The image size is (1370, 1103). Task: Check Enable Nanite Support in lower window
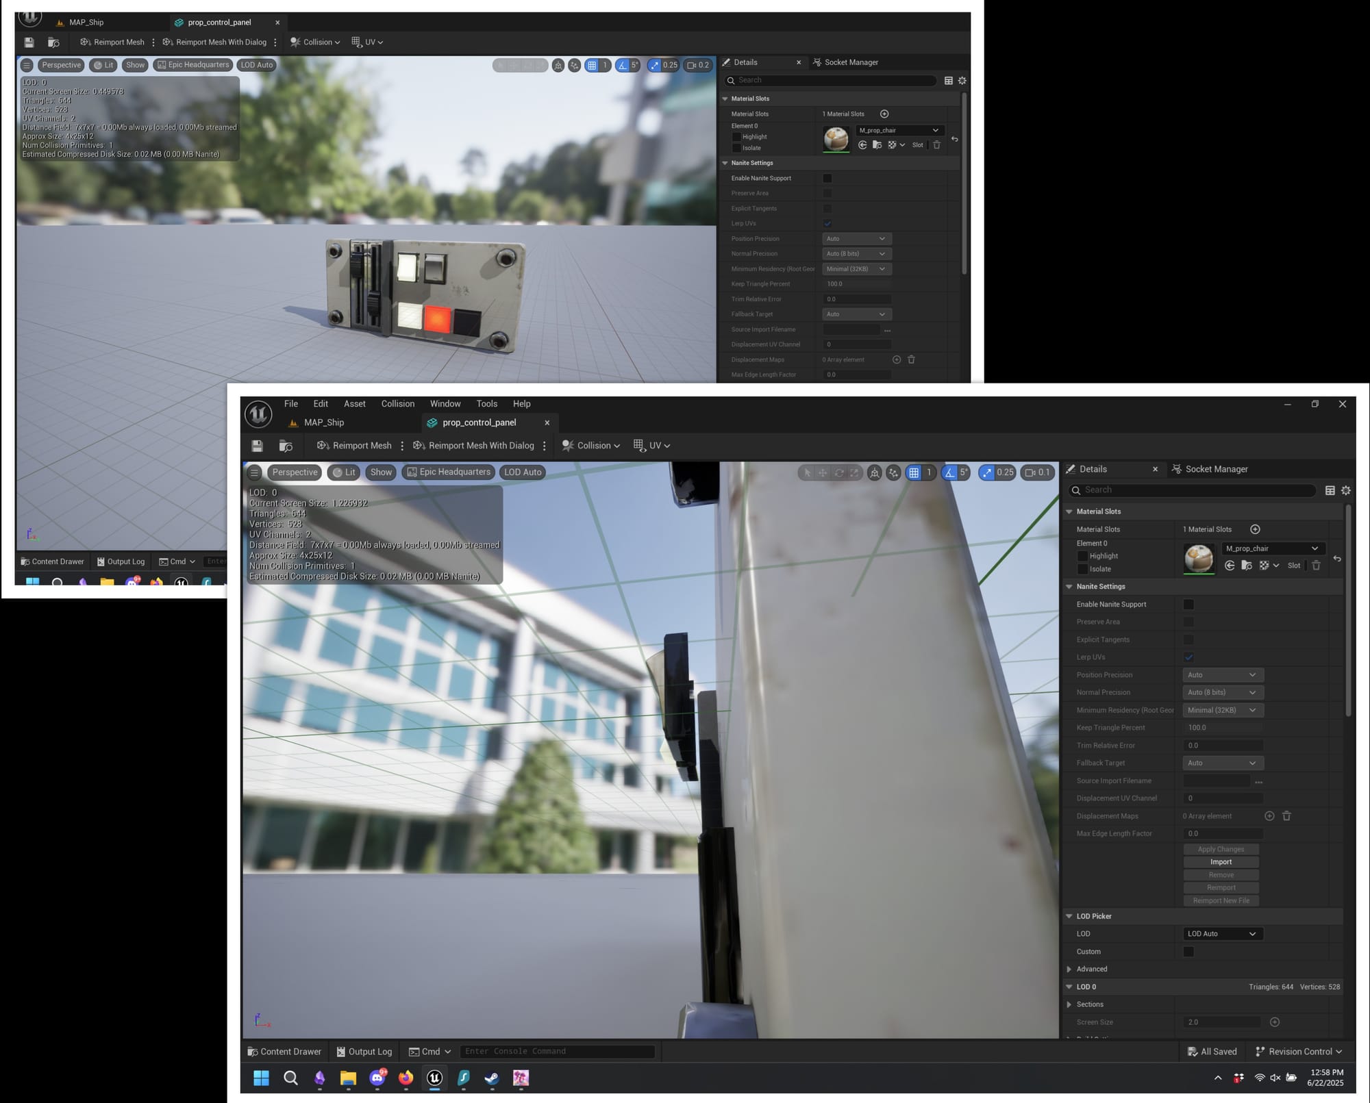coord(1188,605)
